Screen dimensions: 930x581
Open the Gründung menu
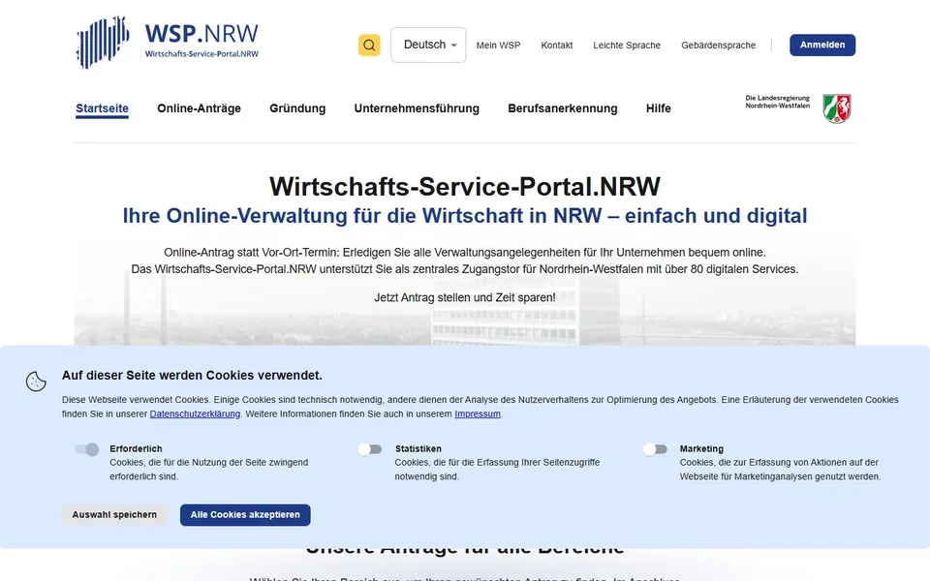297,108
